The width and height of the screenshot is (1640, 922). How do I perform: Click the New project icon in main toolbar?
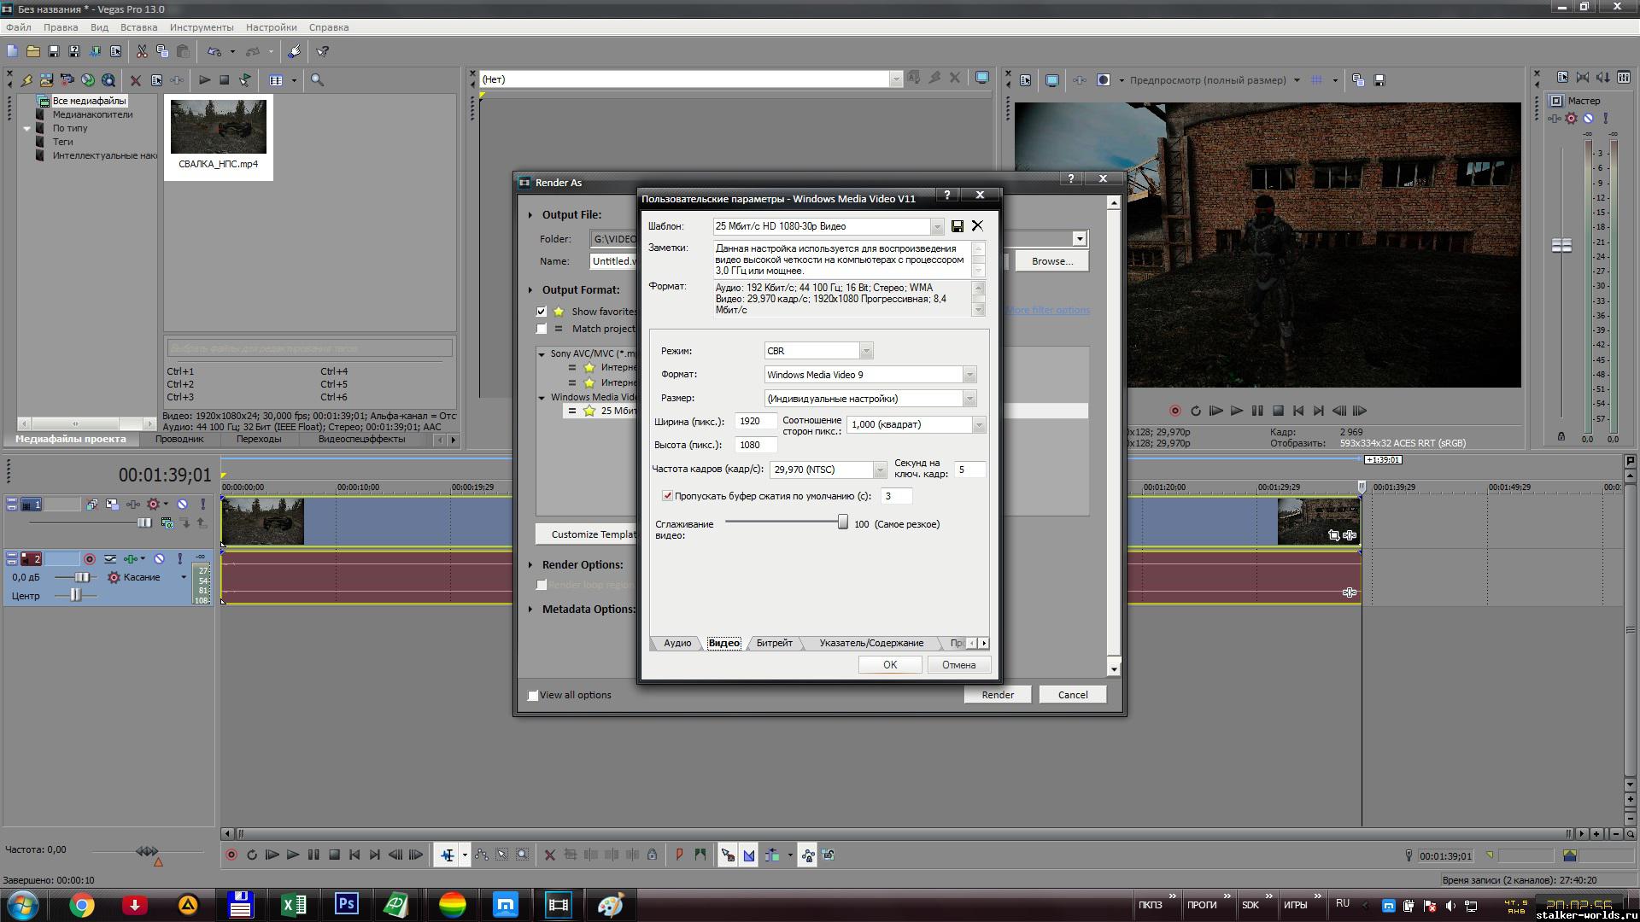coord(13,52)
